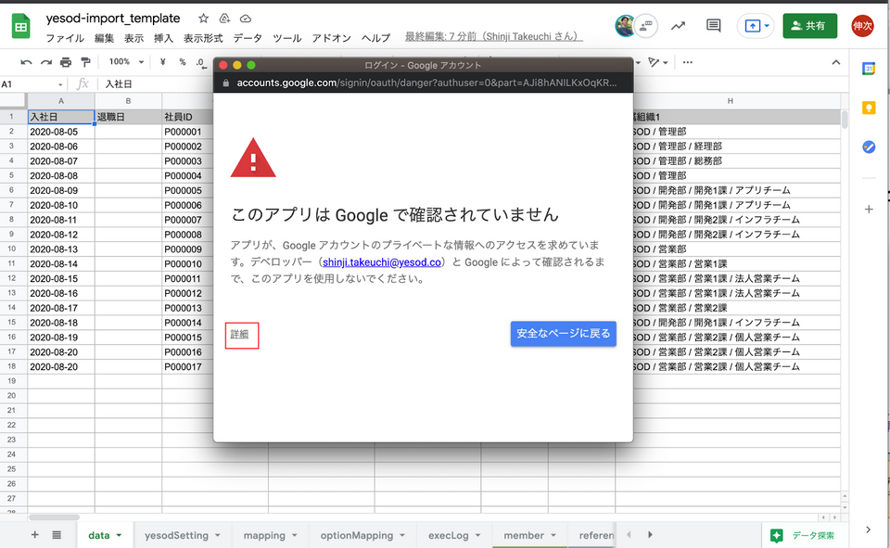890x548 pixels.
Task: Open the ファイル menu
Action: (x=65, y=38)
